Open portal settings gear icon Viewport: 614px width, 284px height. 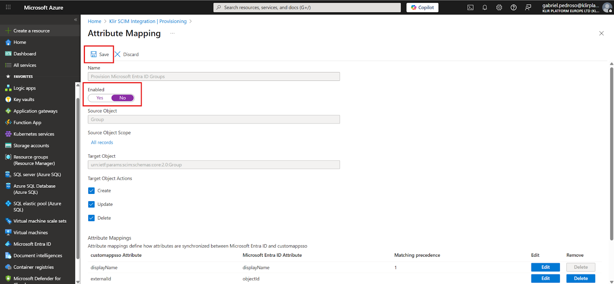pos(499,8)
